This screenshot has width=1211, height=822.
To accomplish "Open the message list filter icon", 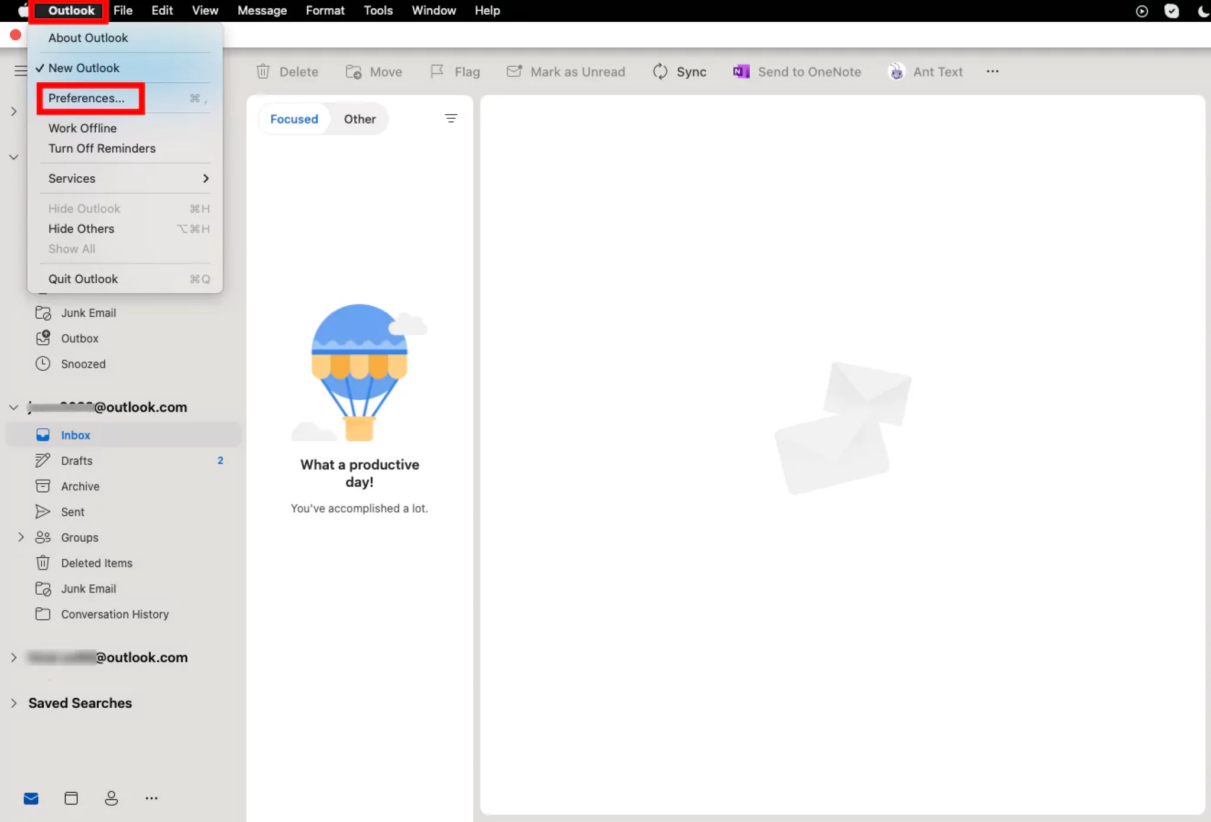I will click(451, 119).
